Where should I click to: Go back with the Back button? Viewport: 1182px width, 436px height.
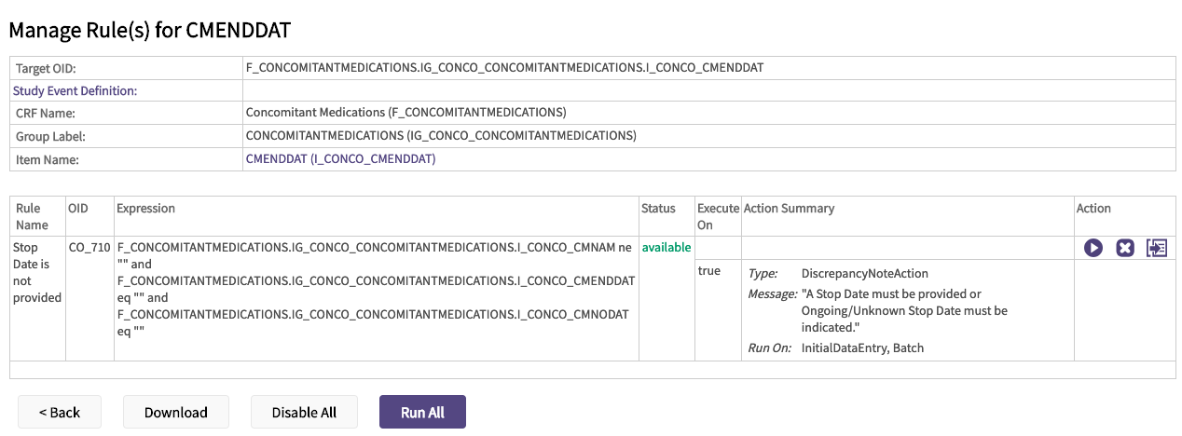(60, 412)
